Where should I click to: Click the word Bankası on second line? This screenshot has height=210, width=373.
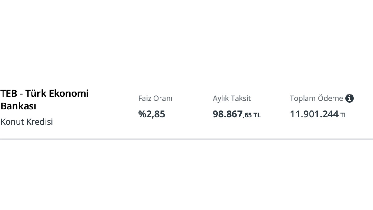click(18, 106)
